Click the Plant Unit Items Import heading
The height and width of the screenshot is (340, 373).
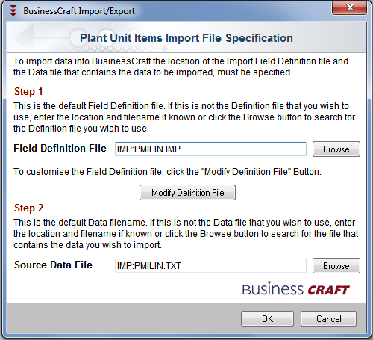click(186, 38)
